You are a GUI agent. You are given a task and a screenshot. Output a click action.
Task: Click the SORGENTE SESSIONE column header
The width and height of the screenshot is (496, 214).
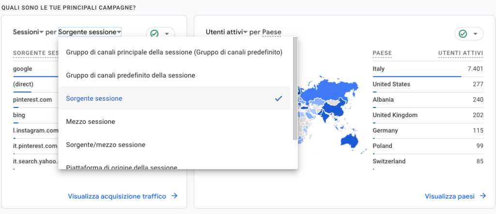pos(35,53)
